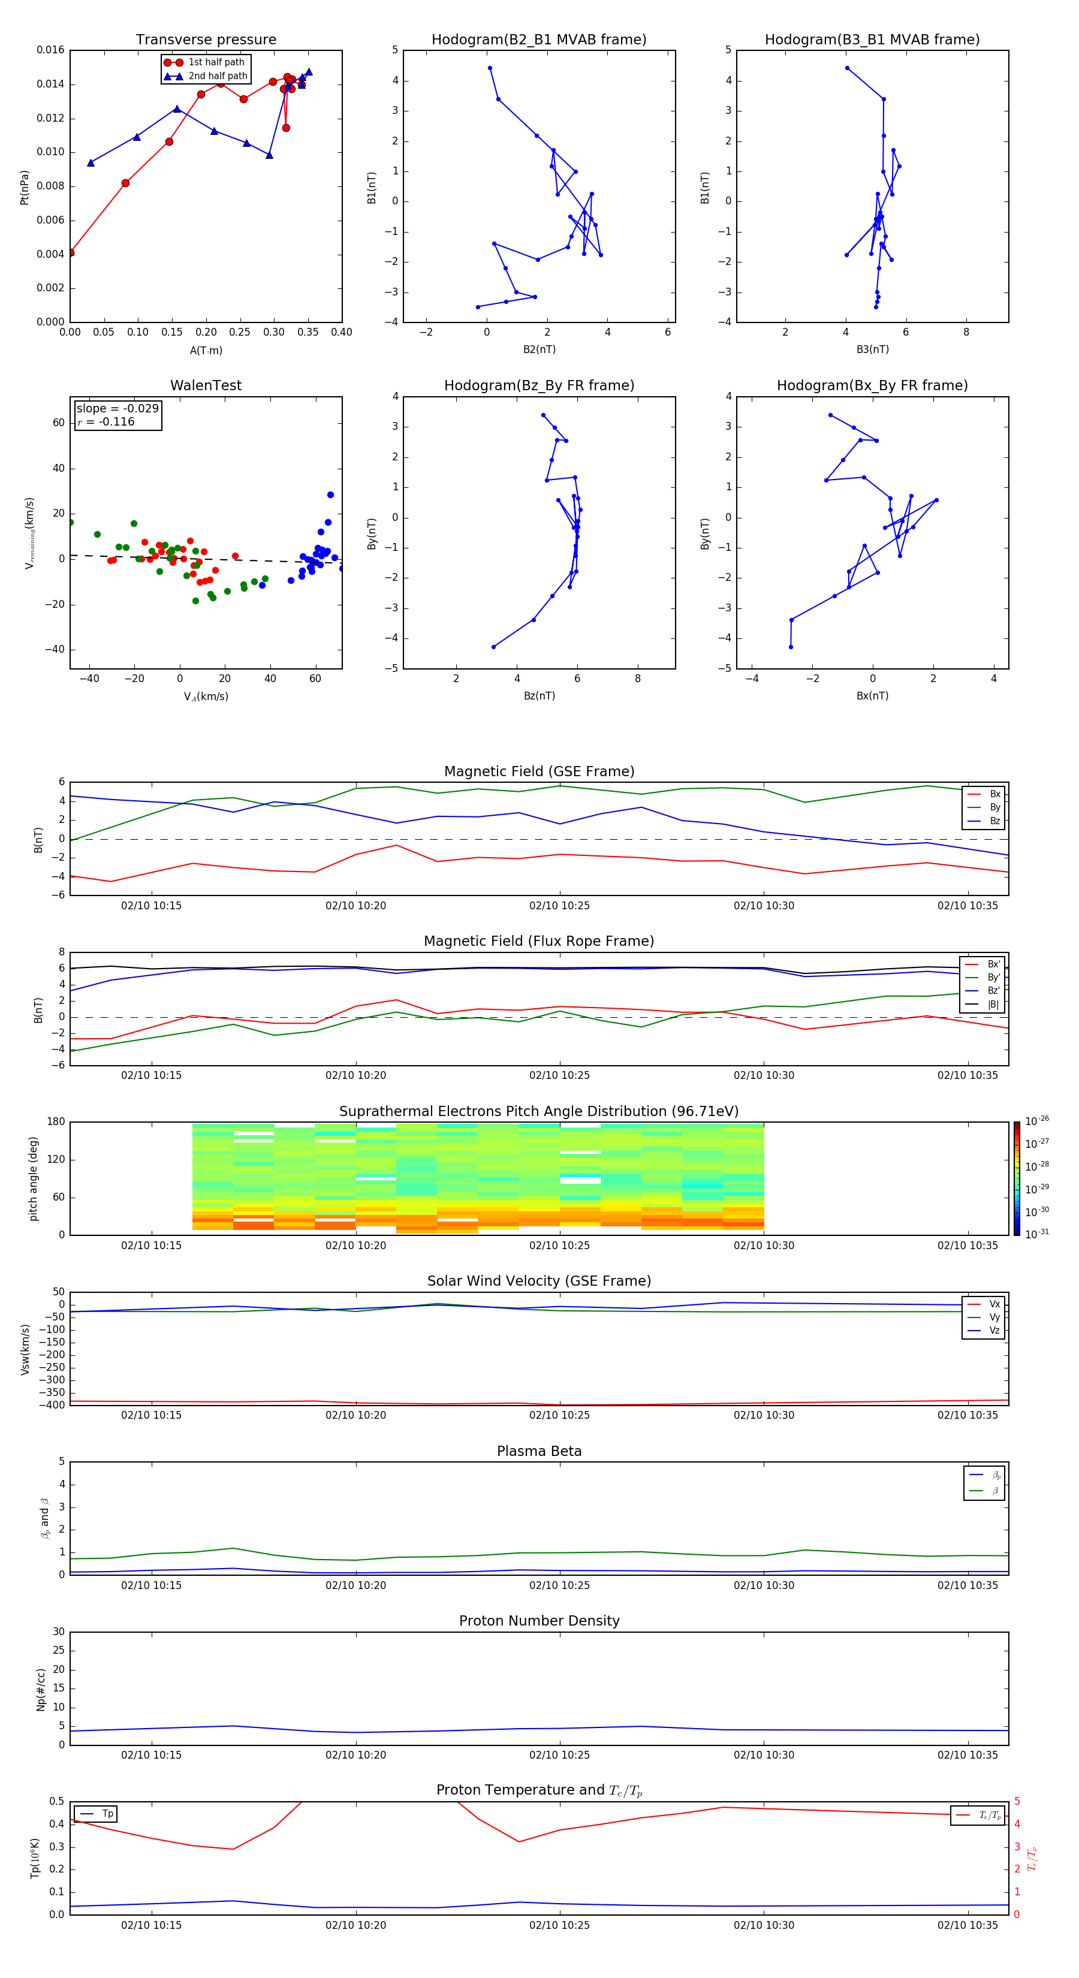1079x1978 pixels.
Task: Click the "pitch angle (deg)" y-axis label
Action: [33, 1178]
